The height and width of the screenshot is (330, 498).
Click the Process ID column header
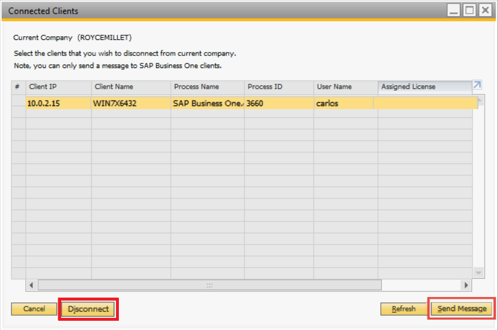point(279,87)
